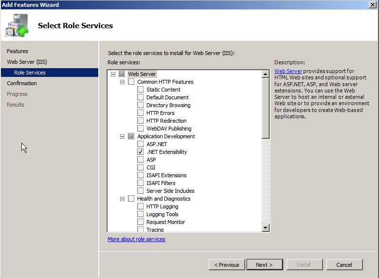379x278 pixels.
Task: Enable WebDAV Publishing checkbox
Action: point(140,128)
